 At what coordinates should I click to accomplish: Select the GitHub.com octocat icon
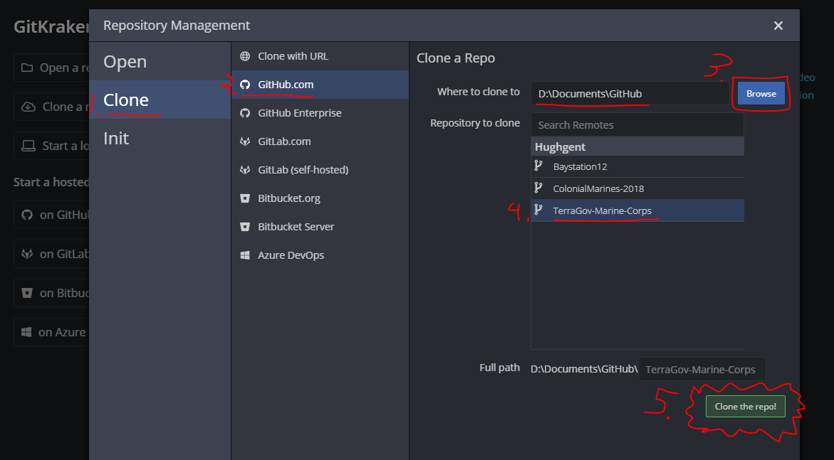coord(245,85)
